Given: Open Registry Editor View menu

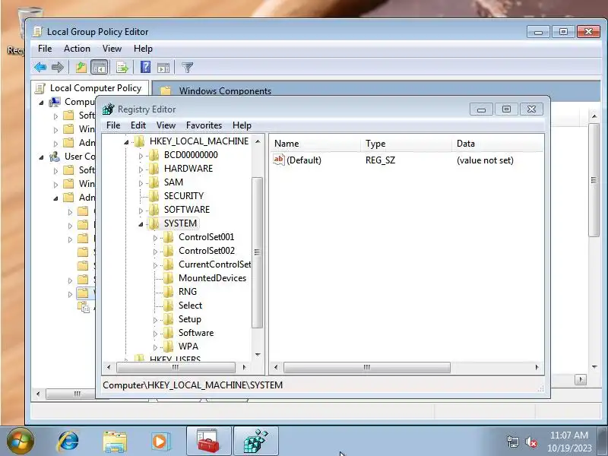Looking at the screenshot, I should (166, 125).
